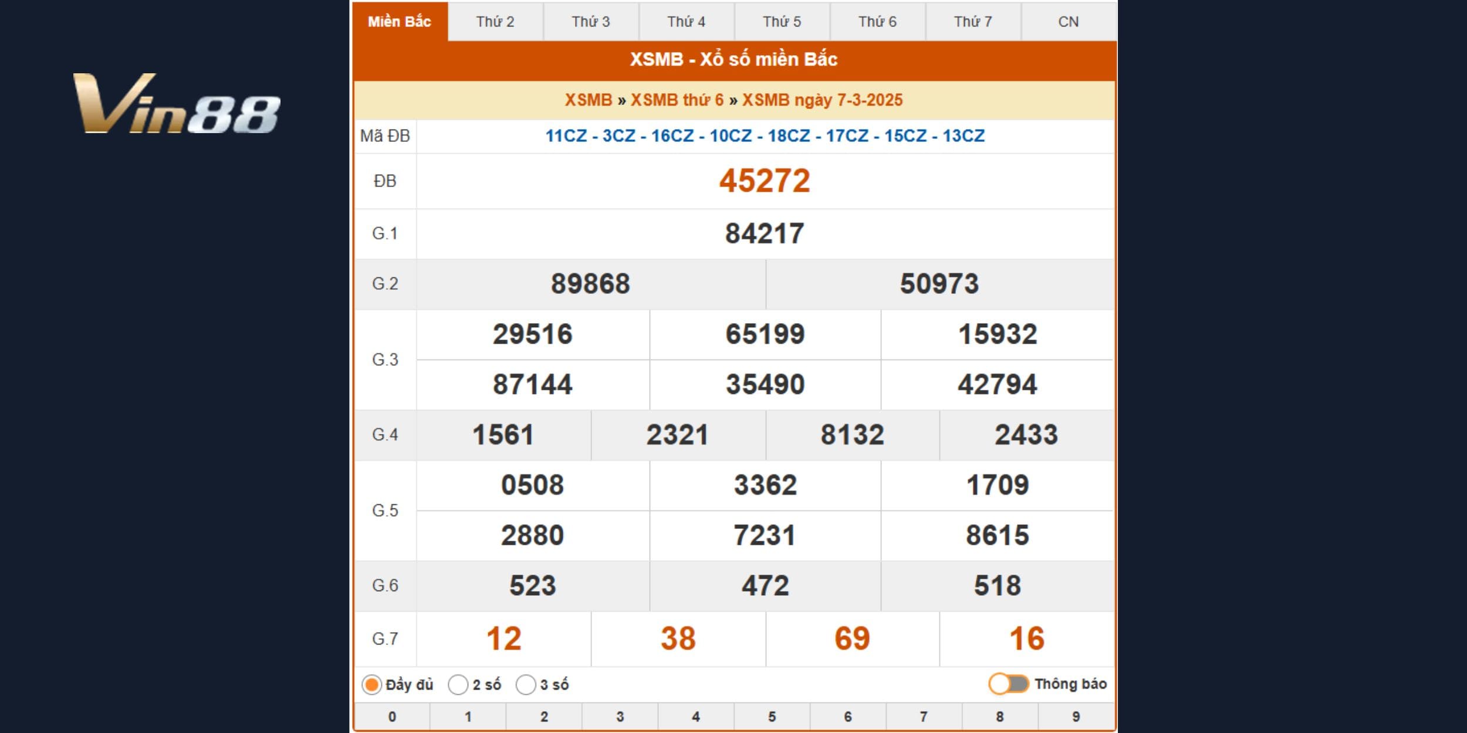Click the G.4 number 2433
1467x733 pixels.
[1026, 435]
